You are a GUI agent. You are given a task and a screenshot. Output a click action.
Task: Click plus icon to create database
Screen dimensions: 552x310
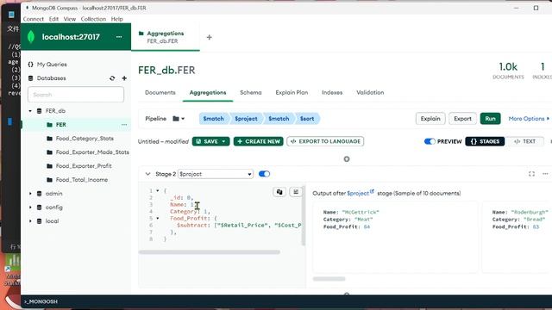pos(124,78)
